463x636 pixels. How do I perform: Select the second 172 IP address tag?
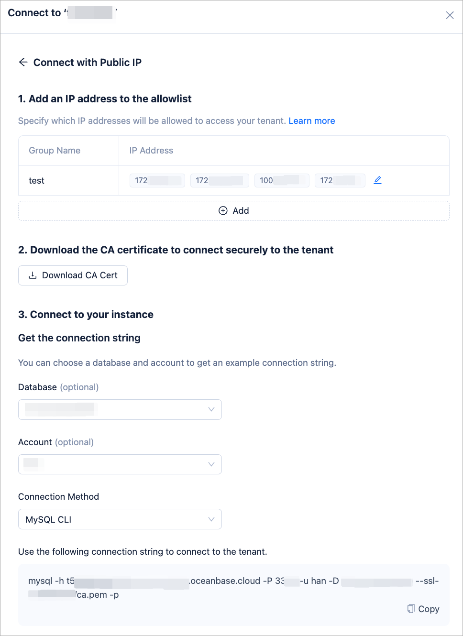pos(220,180)
